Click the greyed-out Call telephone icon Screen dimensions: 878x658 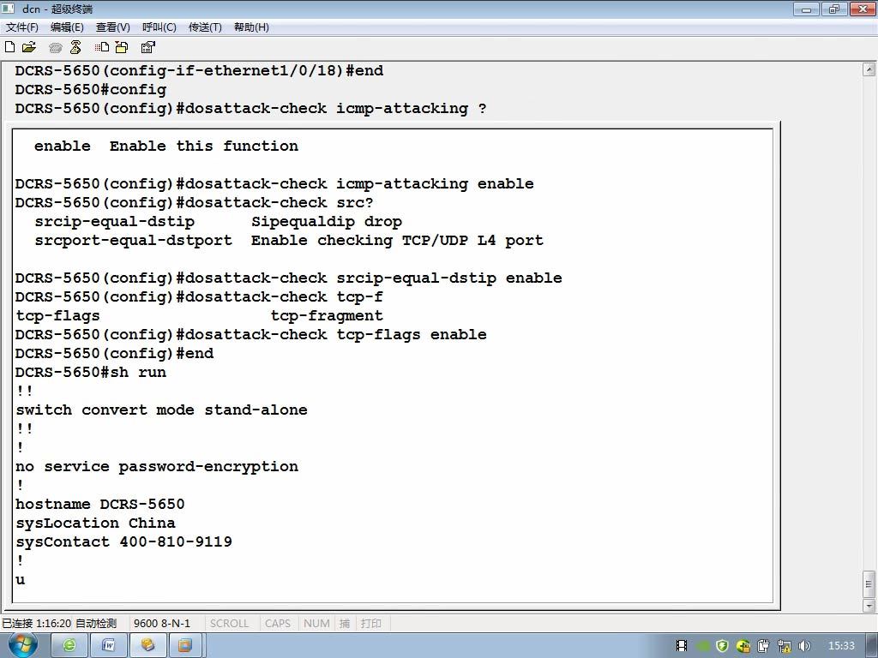click(x=56, y=48)
